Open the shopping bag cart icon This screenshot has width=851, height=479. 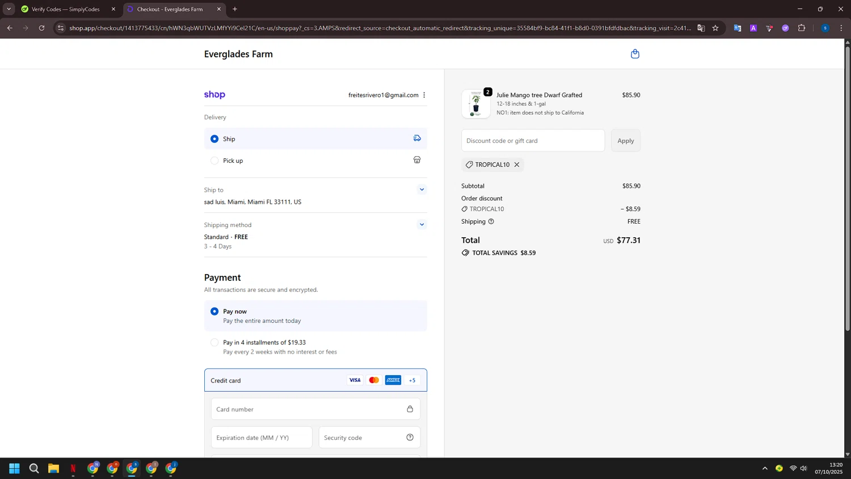[x=635, y=54]
